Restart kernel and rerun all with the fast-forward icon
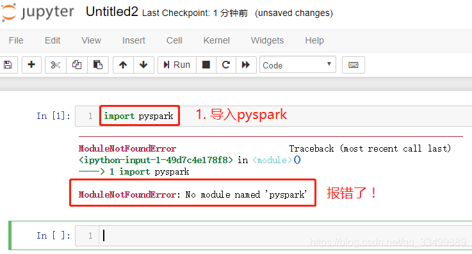 [246, 65]
